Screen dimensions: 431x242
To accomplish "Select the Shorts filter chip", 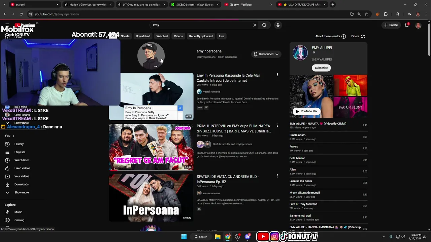I will point(125,36).
